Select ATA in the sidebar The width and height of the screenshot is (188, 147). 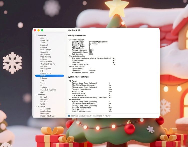42,38
